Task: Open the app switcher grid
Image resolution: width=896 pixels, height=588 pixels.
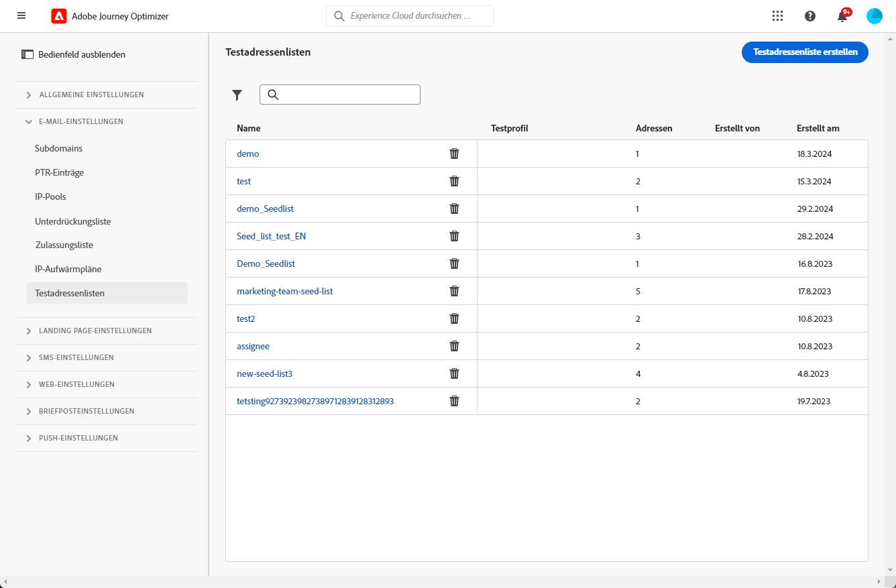Action: click(777, 16)
